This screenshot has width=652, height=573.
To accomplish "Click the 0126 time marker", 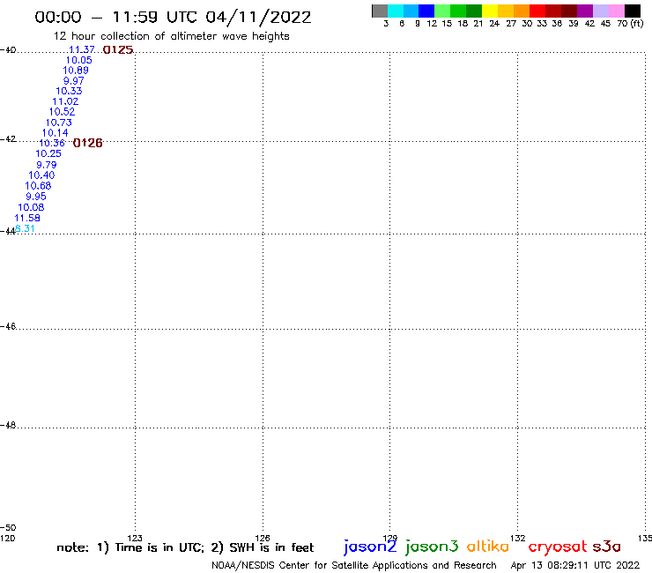I will 88,143.
